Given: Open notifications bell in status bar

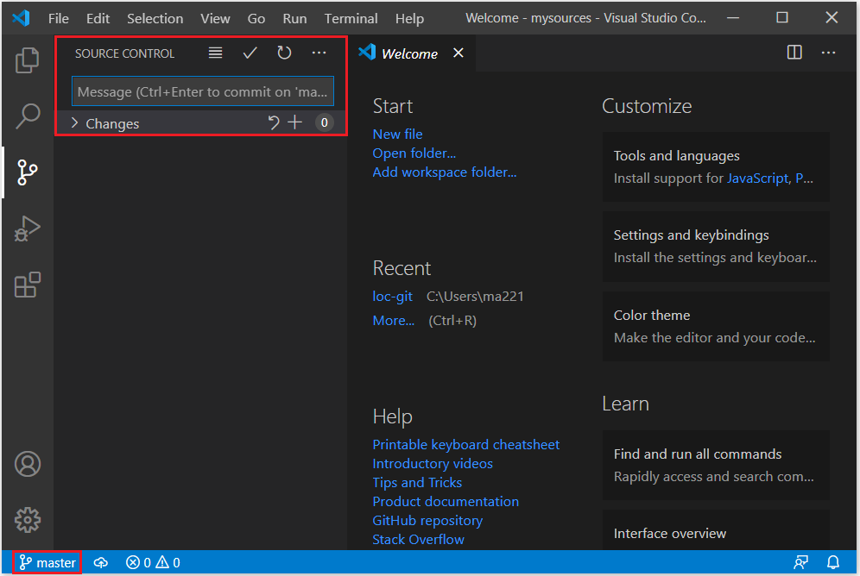Looking at the screenshot, I should (833, 562).
